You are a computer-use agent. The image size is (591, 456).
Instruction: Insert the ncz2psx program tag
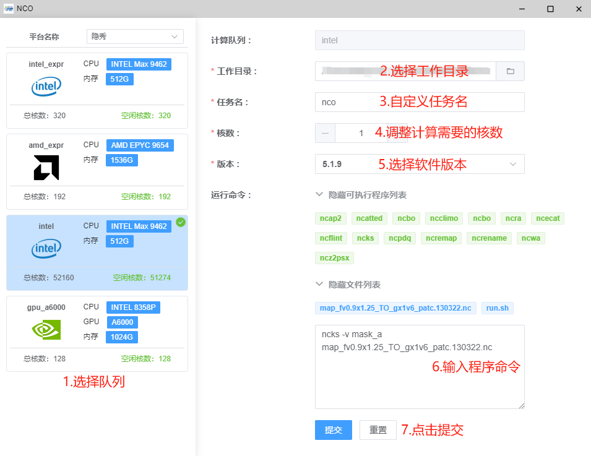pos(334,258)
